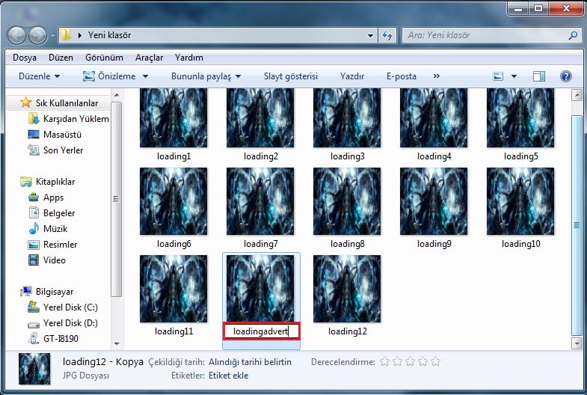Open the Düzenle toolbar dropdown

point(40,76)
